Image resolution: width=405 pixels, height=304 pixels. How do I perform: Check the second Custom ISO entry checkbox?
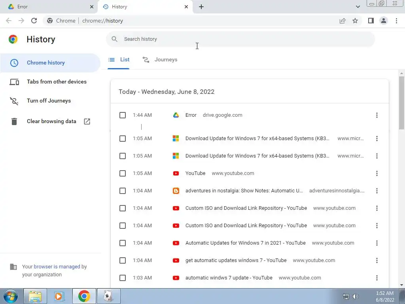tap(123, 226)
